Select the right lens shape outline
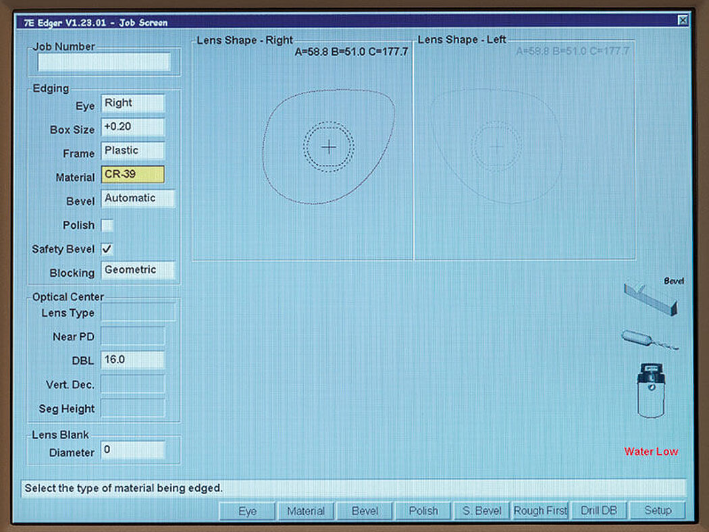This screenshot has width=709, height=532. pyautogui.click(x=329, y=147)
